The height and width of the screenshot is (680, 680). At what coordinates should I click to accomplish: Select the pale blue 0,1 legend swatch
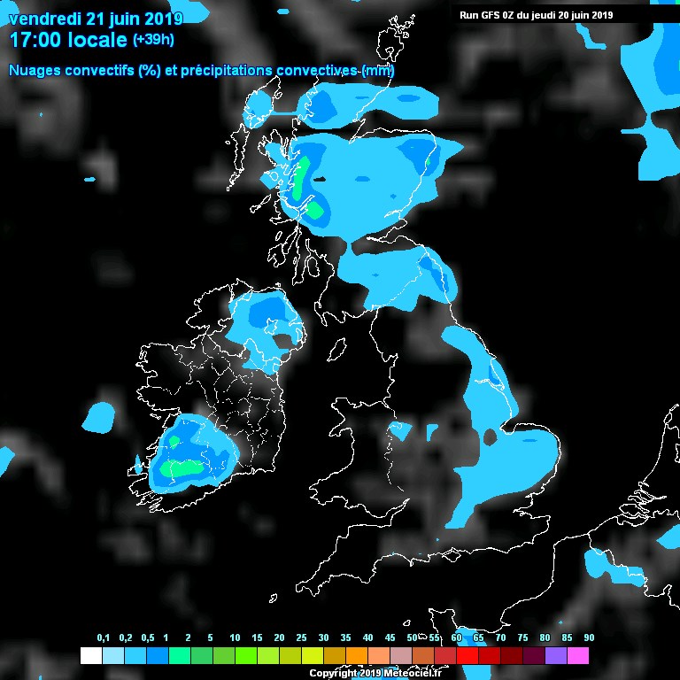(112, 656)
